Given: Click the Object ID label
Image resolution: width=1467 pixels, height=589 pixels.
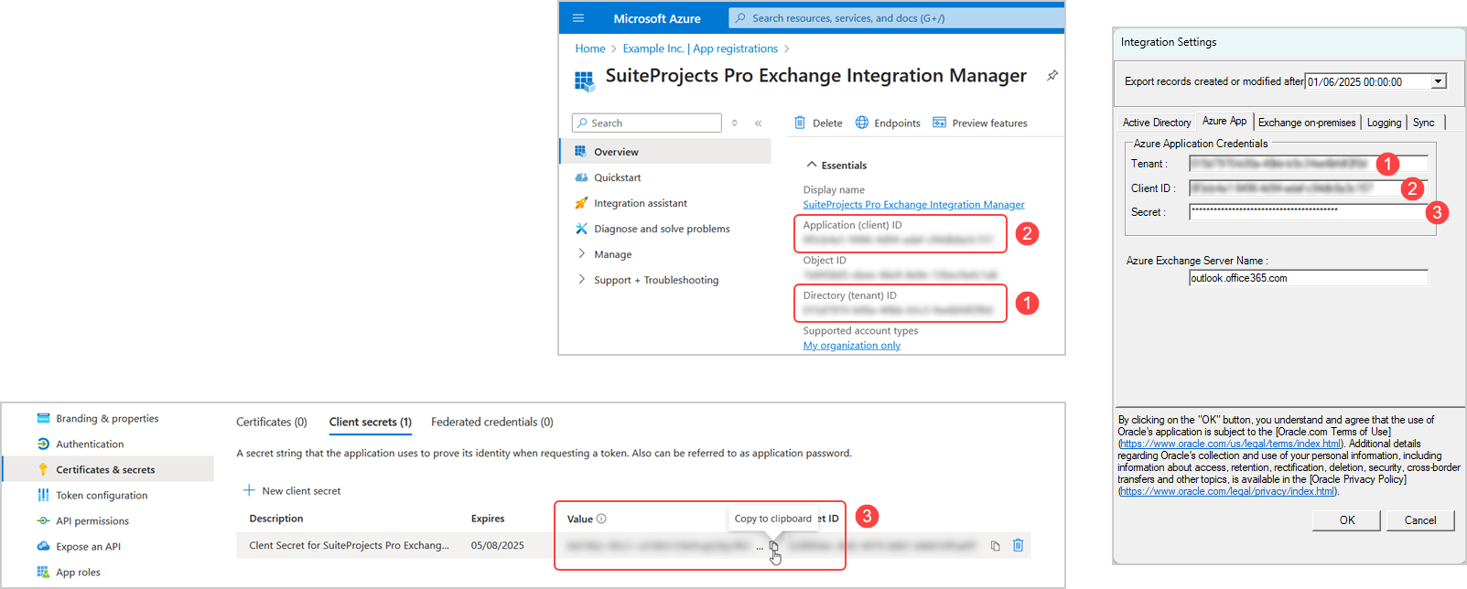Looking at the screenshot, I should [825, 261].
